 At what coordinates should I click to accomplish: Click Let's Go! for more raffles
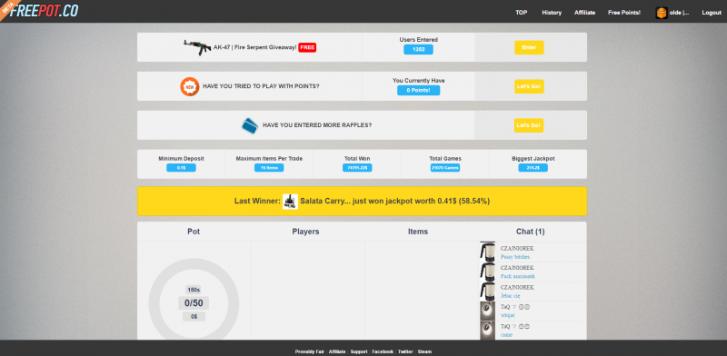pos(529,125)
